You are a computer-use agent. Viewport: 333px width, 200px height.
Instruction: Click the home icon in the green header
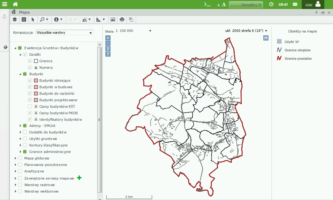click(15, 4)
